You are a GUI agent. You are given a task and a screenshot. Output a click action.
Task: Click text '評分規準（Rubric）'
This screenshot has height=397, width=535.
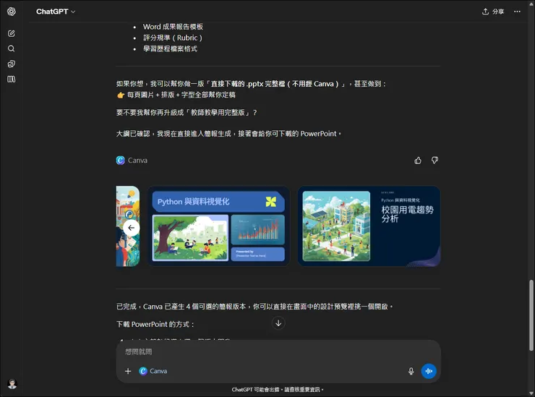click(173, 38)
